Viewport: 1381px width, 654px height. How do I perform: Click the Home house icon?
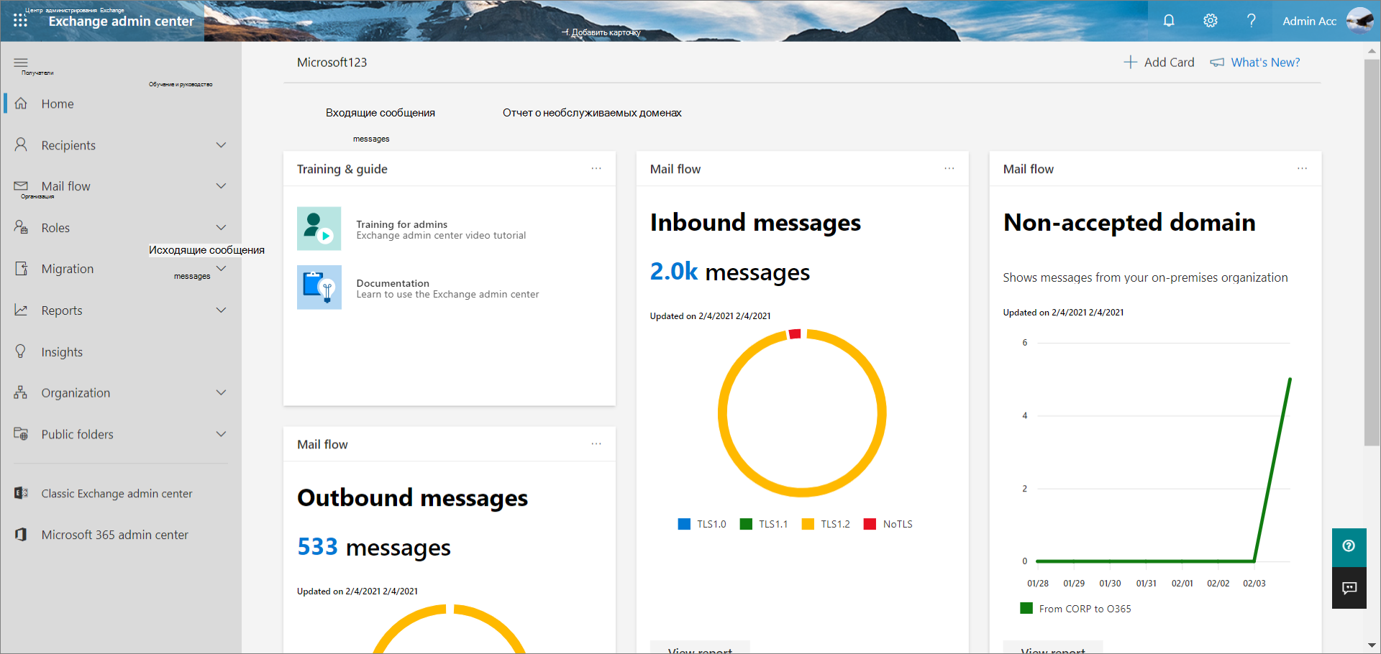tap(21, 103)
